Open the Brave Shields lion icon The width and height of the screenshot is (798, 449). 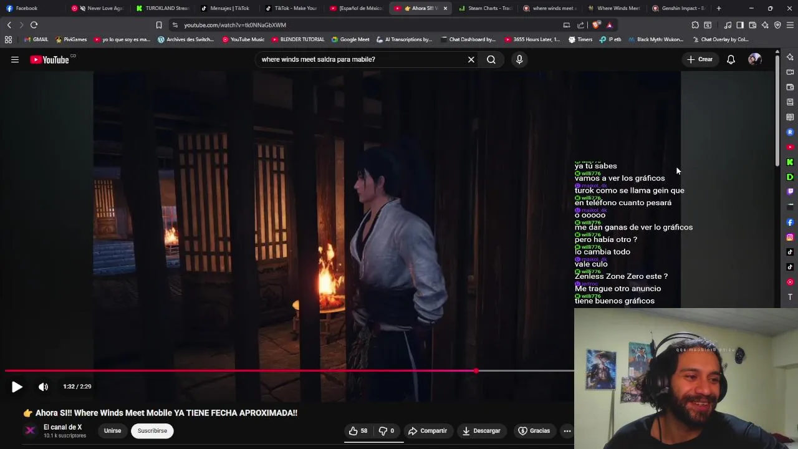click(596, 25)
